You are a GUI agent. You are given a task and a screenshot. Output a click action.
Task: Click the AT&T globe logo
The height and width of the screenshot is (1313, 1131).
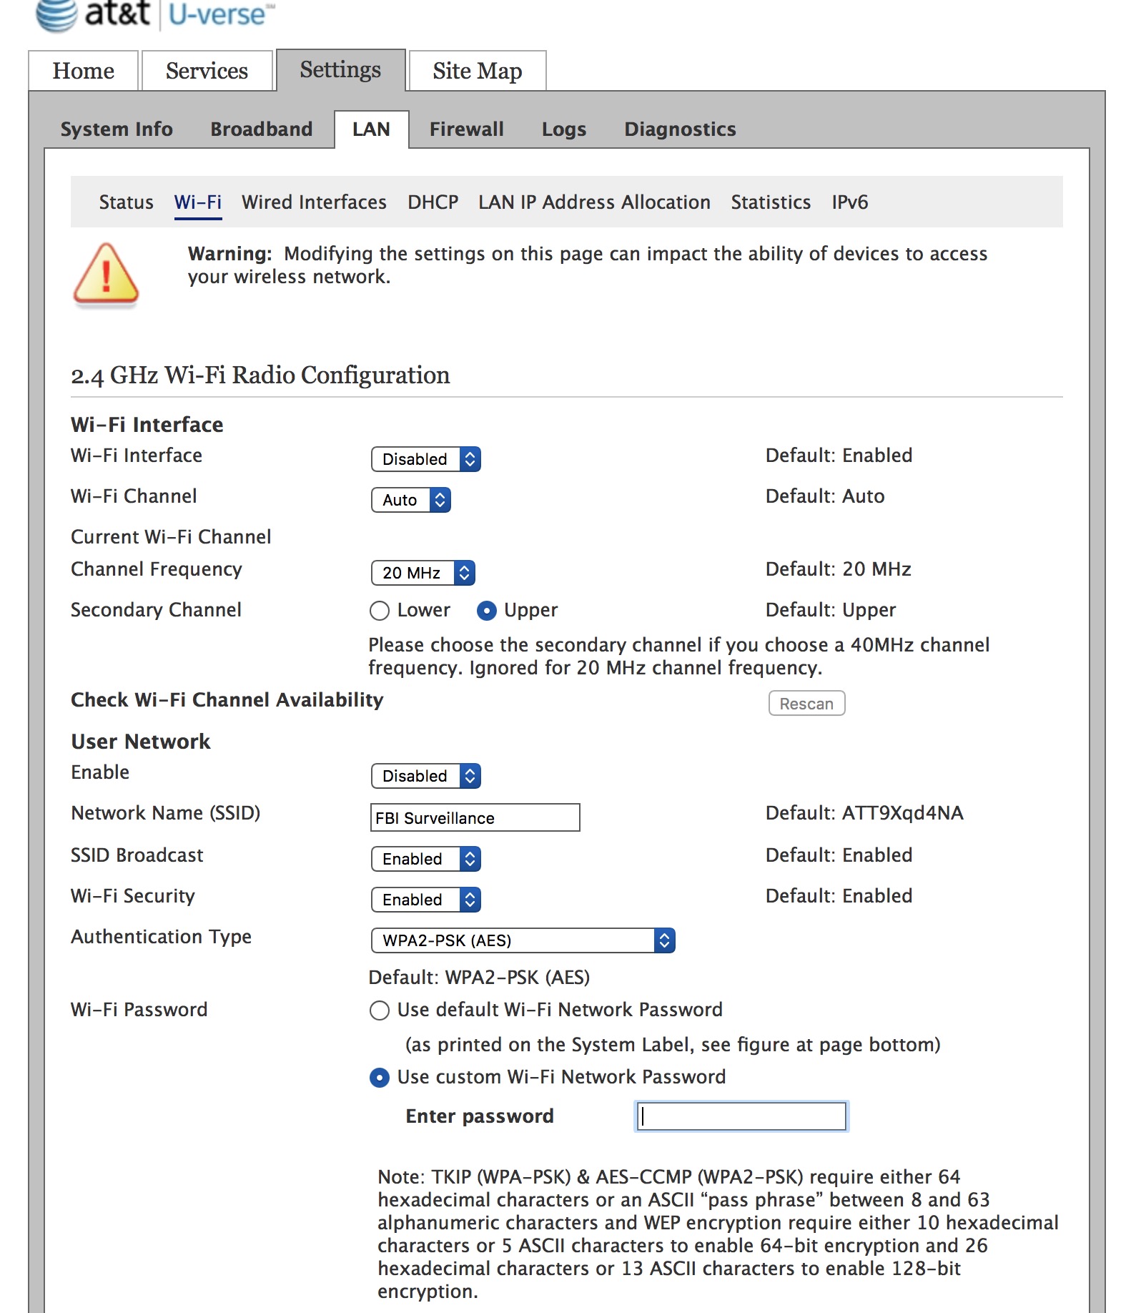[x=56, y=14]
